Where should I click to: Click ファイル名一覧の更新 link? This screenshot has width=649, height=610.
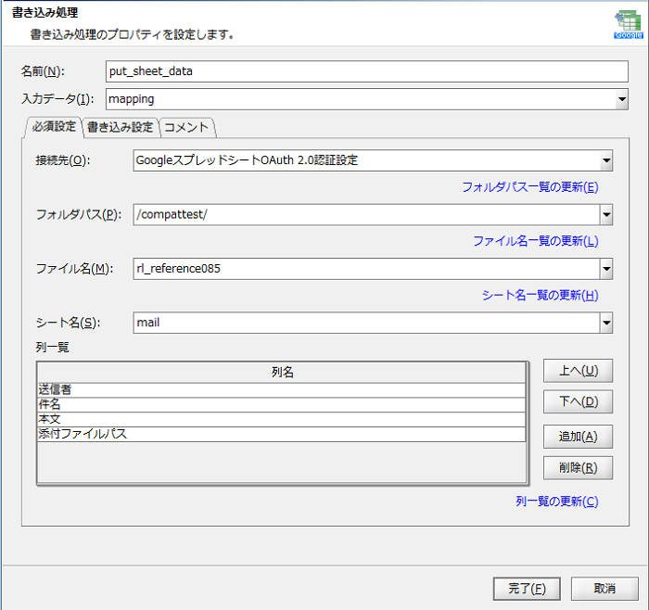[535, 241]
